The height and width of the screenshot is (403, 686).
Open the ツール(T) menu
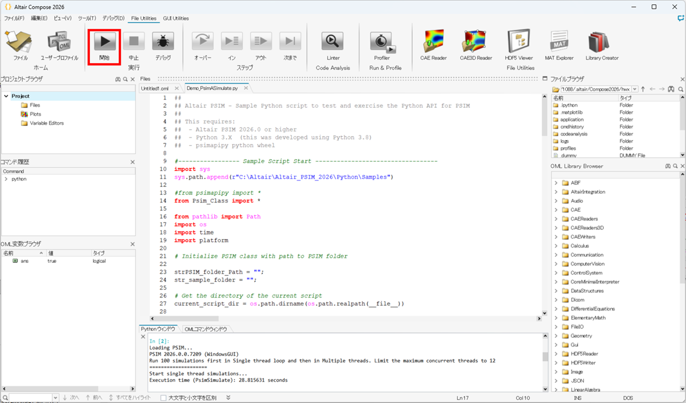86,18
